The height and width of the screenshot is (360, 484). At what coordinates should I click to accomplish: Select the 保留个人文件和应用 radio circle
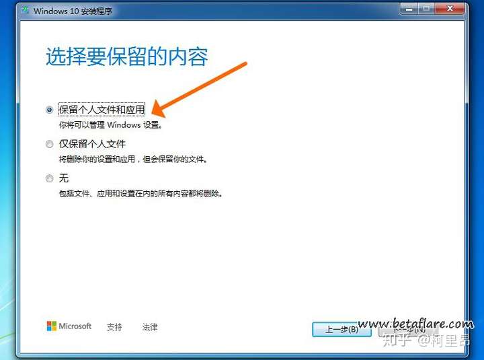(49, 110)
